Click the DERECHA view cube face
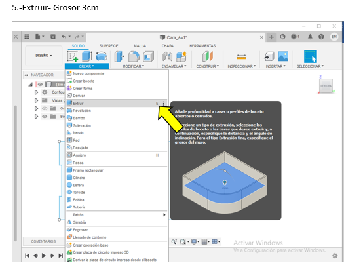Image resolution: width=363 pixels, height=278 pixels. [326, 86]
